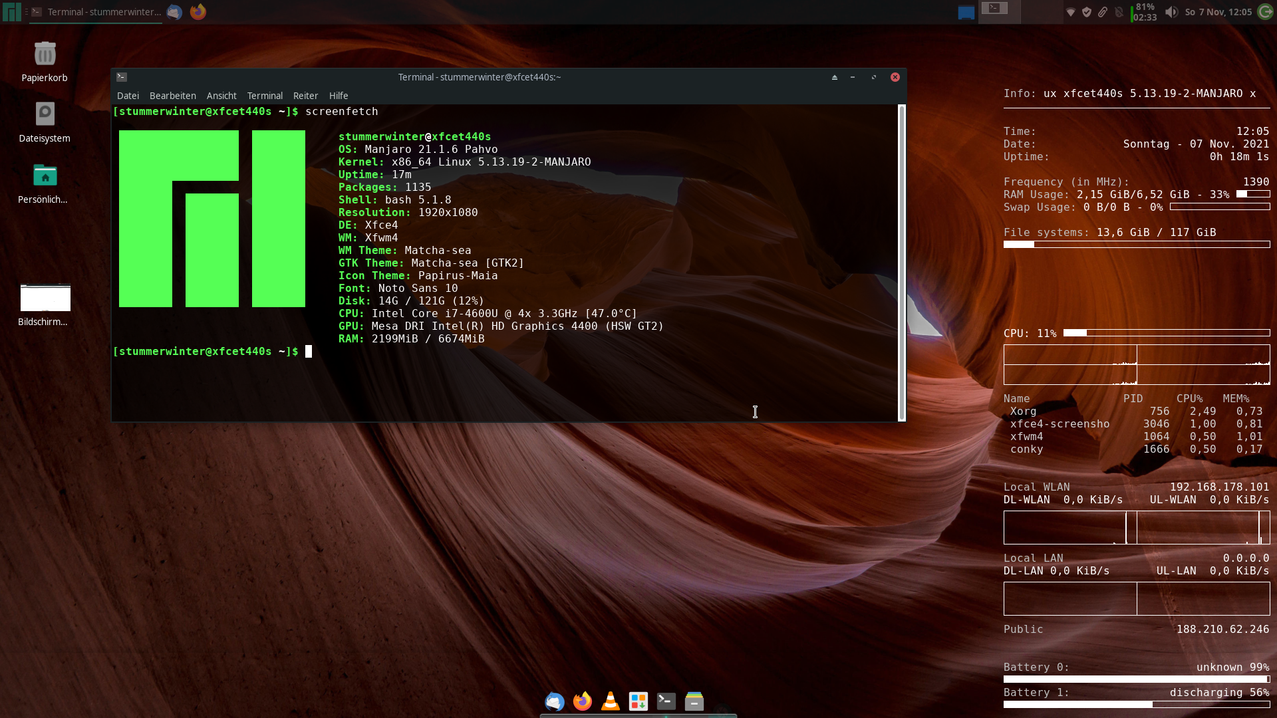Toggle the Bluetooth tray indicator
This screenshot has height=718, width=1277.
(1119, 11)
